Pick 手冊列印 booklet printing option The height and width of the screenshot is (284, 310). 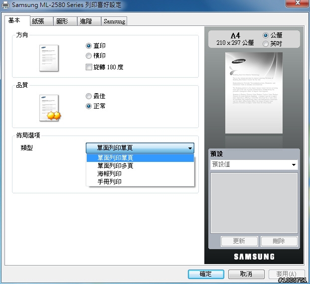pos(140,181)
